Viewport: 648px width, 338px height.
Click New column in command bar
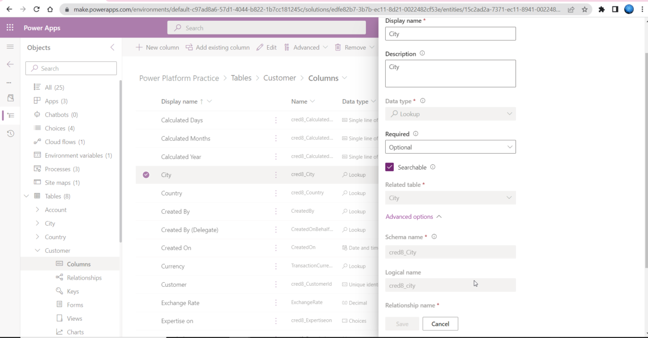157,47
